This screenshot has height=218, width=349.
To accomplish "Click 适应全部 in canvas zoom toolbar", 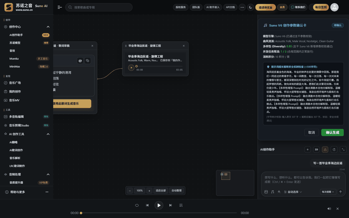I will click(161, 191).
